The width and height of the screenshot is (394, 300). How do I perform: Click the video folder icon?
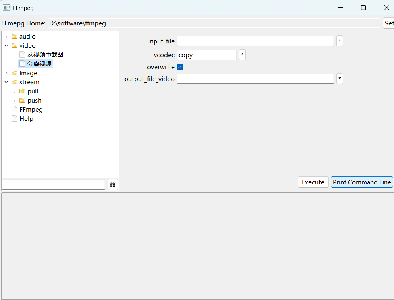[x=14, y=46]
